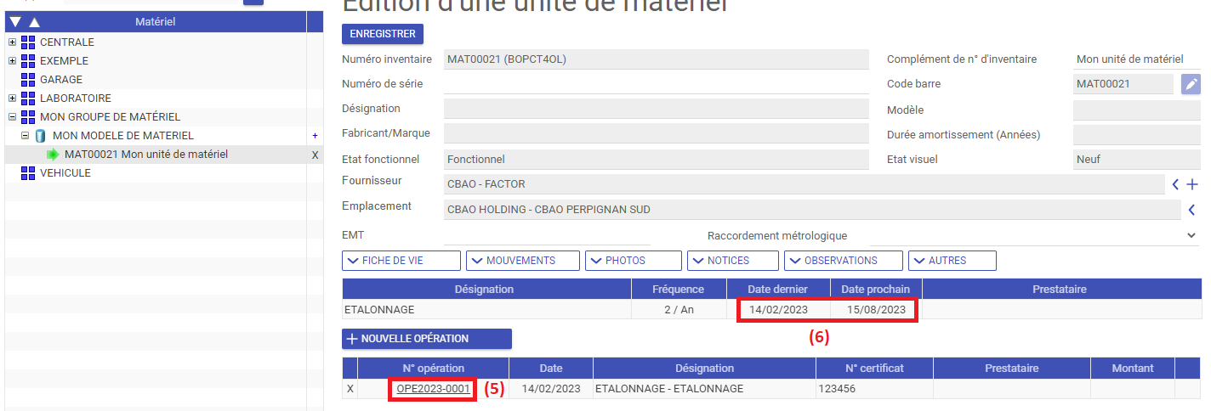Click the Date prochain value 15/08/2023

(x=876, y=310)
